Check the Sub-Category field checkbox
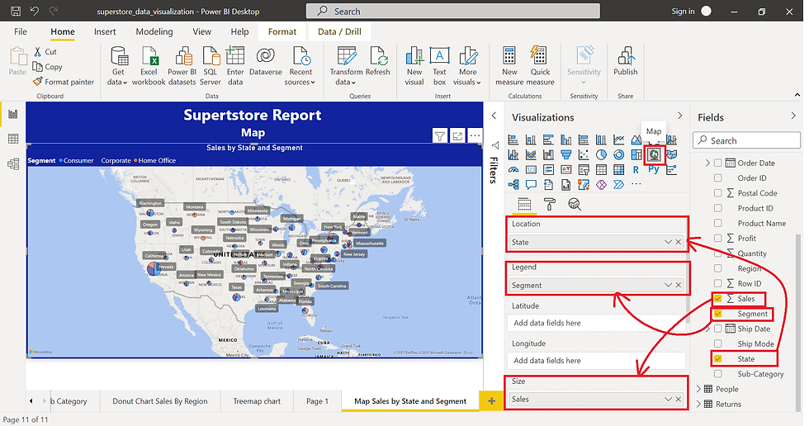The height and width of the screenshot is (426, 809). point(717,374)
